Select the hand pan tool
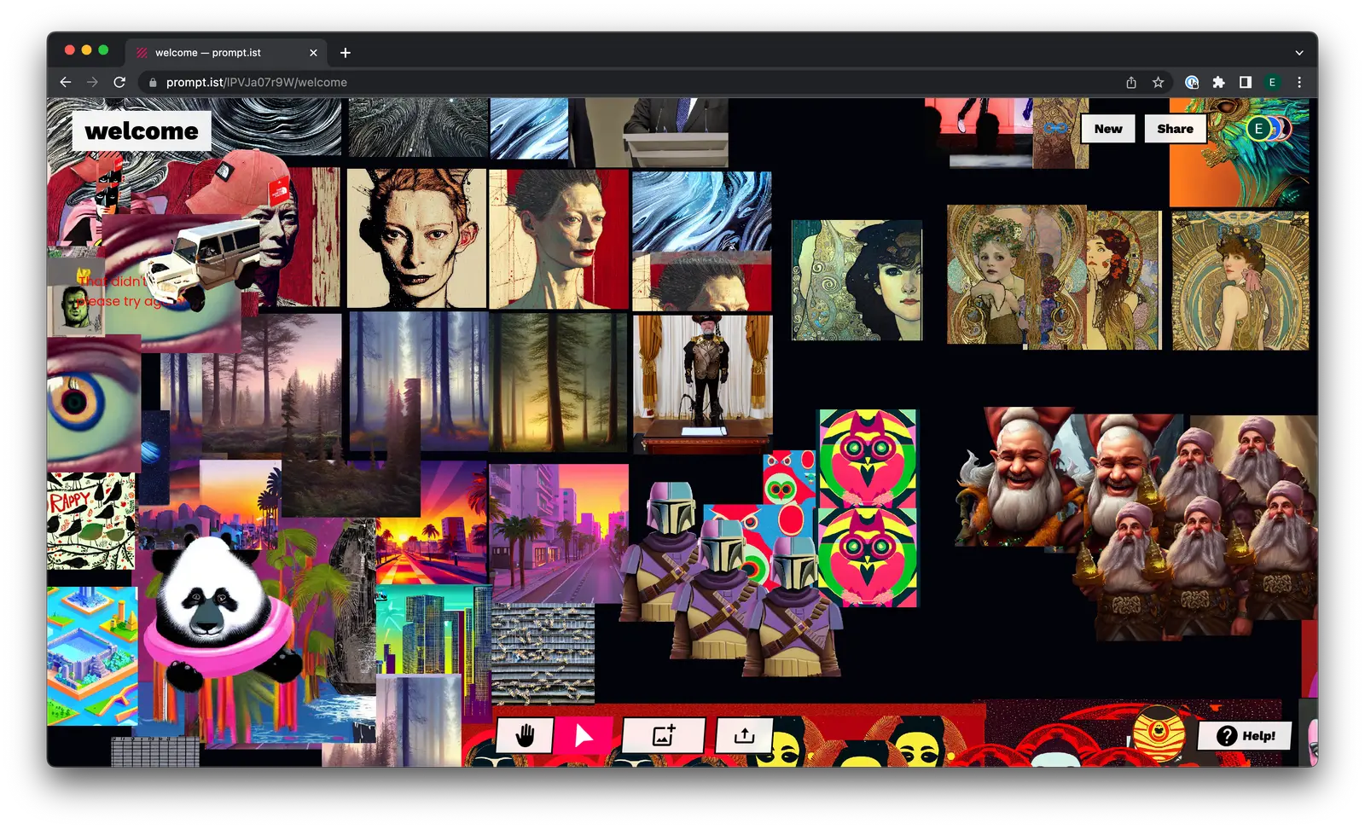1365x829 pixels. [525, 735]
